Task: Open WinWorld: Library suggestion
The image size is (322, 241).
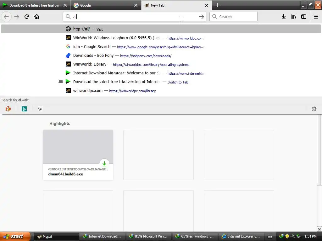Action: [x=161, y=64]
